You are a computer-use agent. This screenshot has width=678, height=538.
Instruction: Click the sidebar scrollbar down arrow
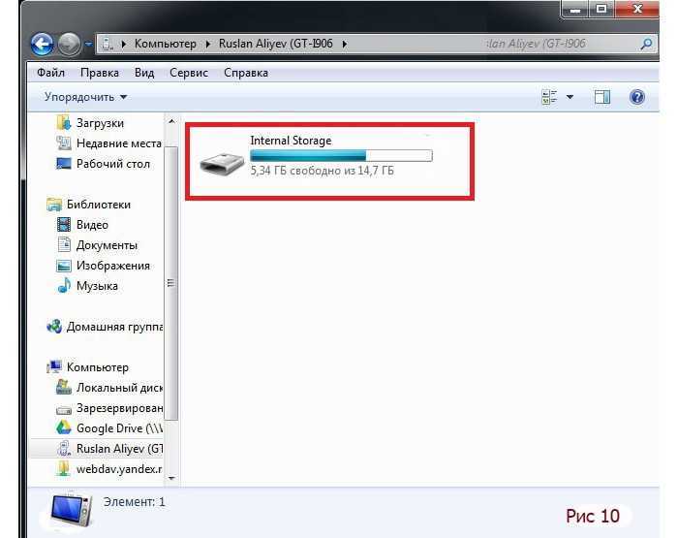171,478
